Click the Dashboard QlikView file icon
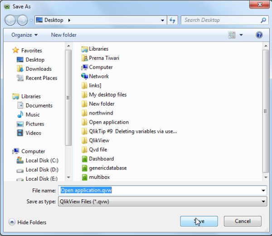Screen dimensions: 272x236 pyautogui.click(x=84, y=159)
